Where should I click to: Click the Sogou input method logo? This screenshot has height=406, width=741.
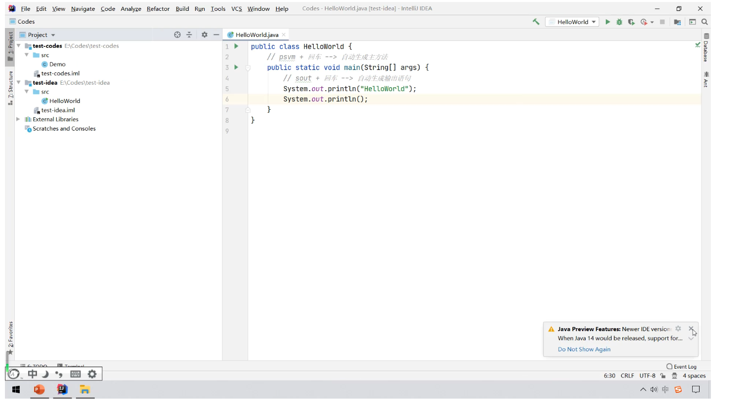[14, 374]
